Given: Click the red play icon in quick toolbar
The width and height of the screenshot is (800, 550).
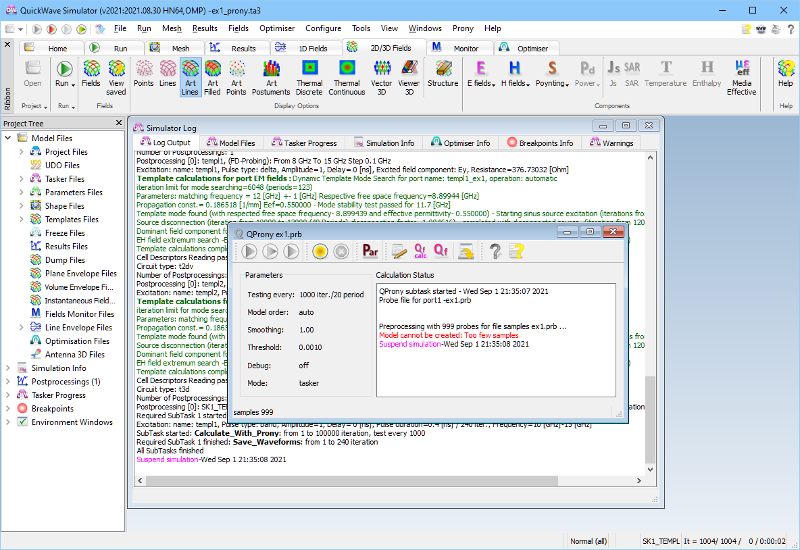Looking at the screenshot, I should click(x=51, y=29).
